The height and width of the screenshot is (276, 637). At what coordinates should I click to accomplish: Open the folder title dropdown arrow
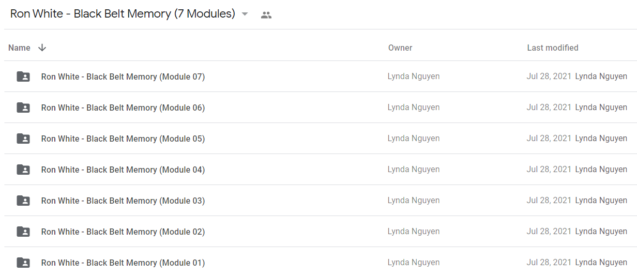245,14
